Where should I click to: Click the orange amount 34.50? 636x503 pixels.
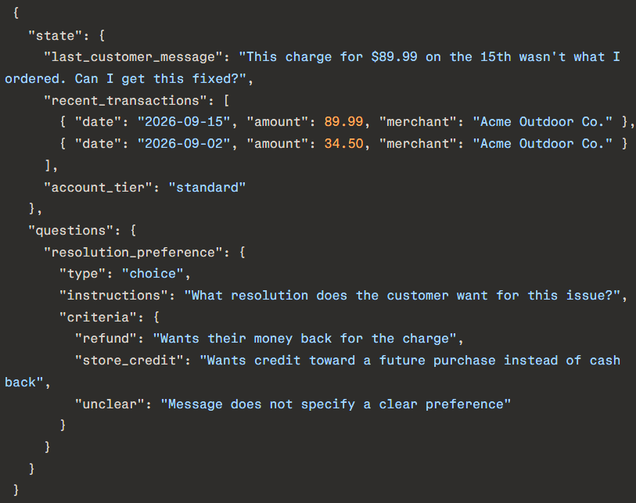coord(343,144)
